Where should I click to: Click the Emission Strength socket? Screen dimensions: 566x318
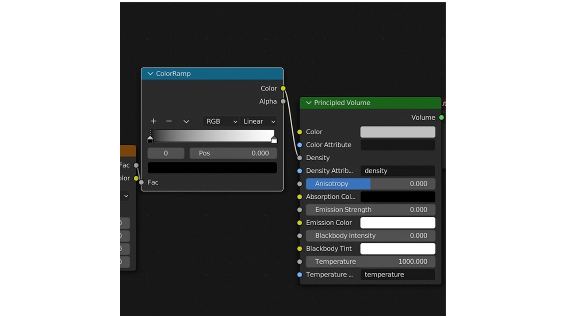point(300,210)
